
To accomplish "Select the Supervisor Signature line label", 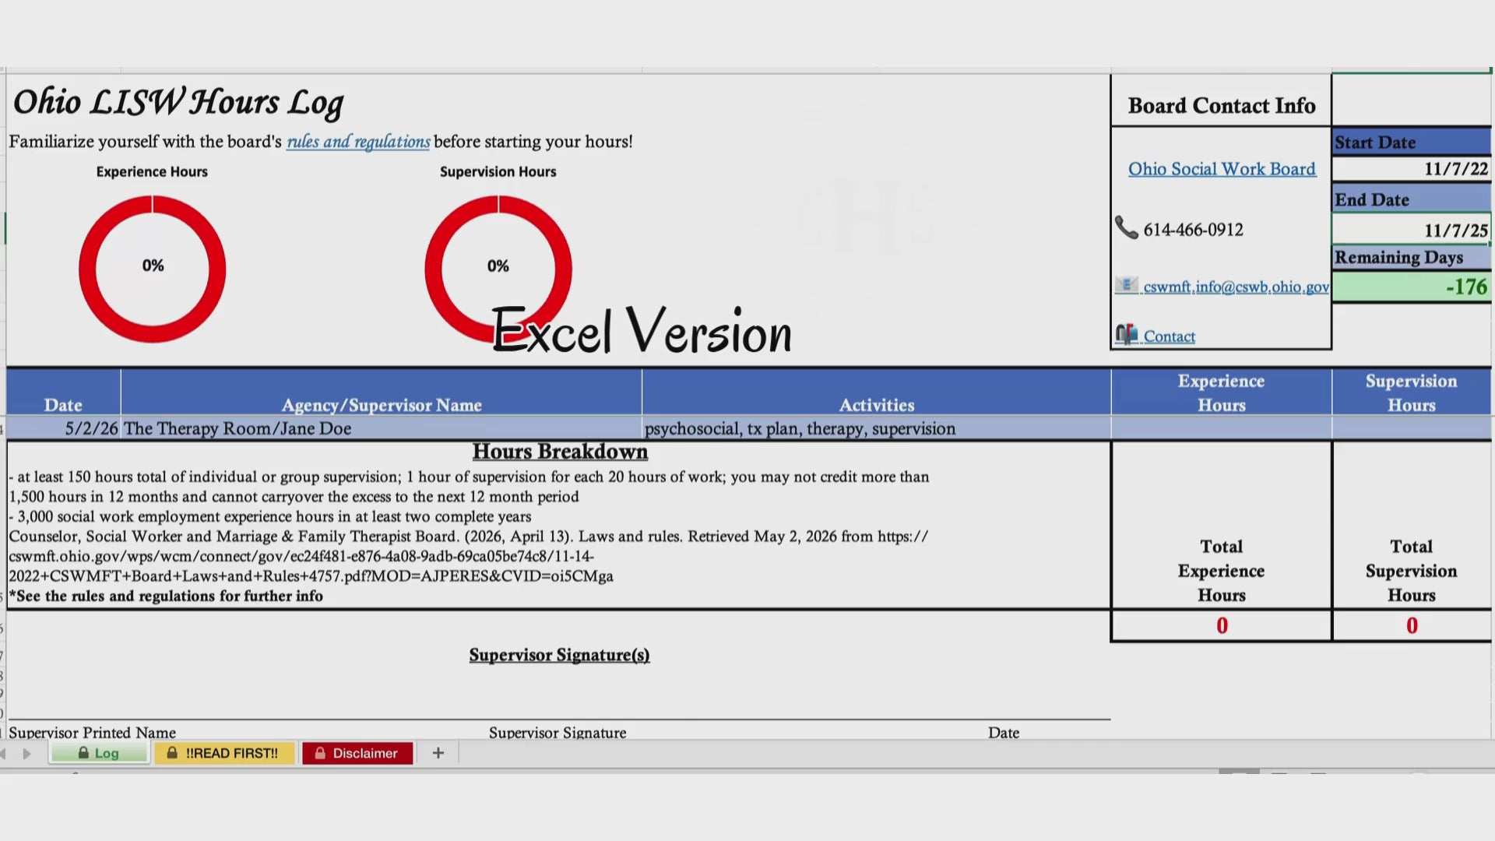I will pyautogui.click(x=558, y=732).
